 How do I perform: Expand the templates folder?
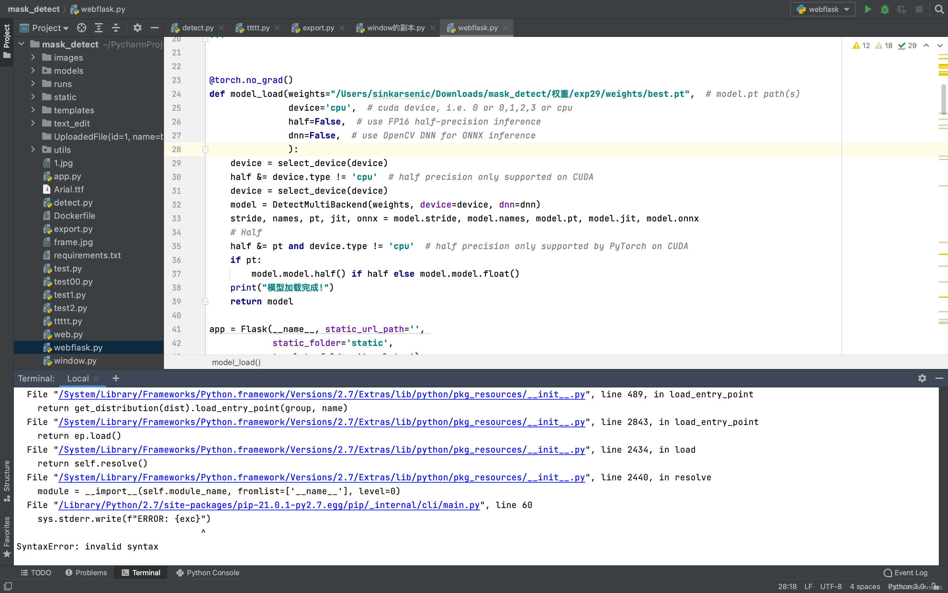(x=33, y=110)
